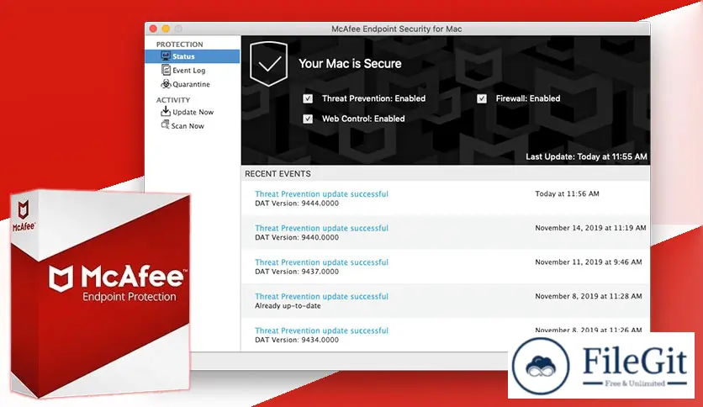Click the Update Now download icon

(x=166, y=111)
